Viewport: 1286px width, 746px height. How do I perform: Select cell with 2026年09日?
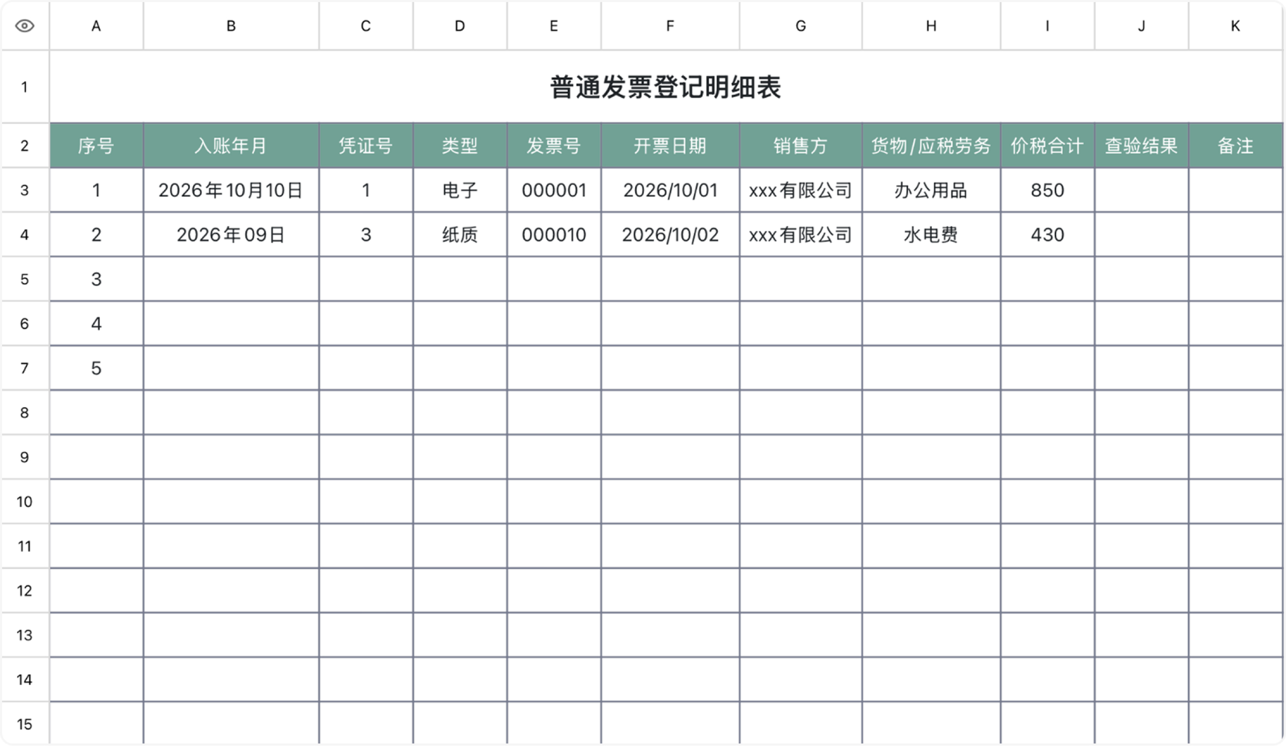(231, 234)
